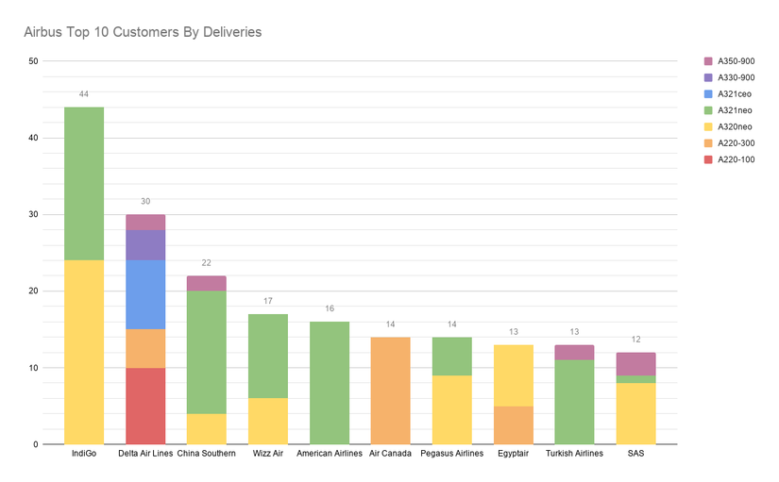
Task: Click the A350-900 legend color swatch
Action: pyautogui.click(x=708, y=61)
